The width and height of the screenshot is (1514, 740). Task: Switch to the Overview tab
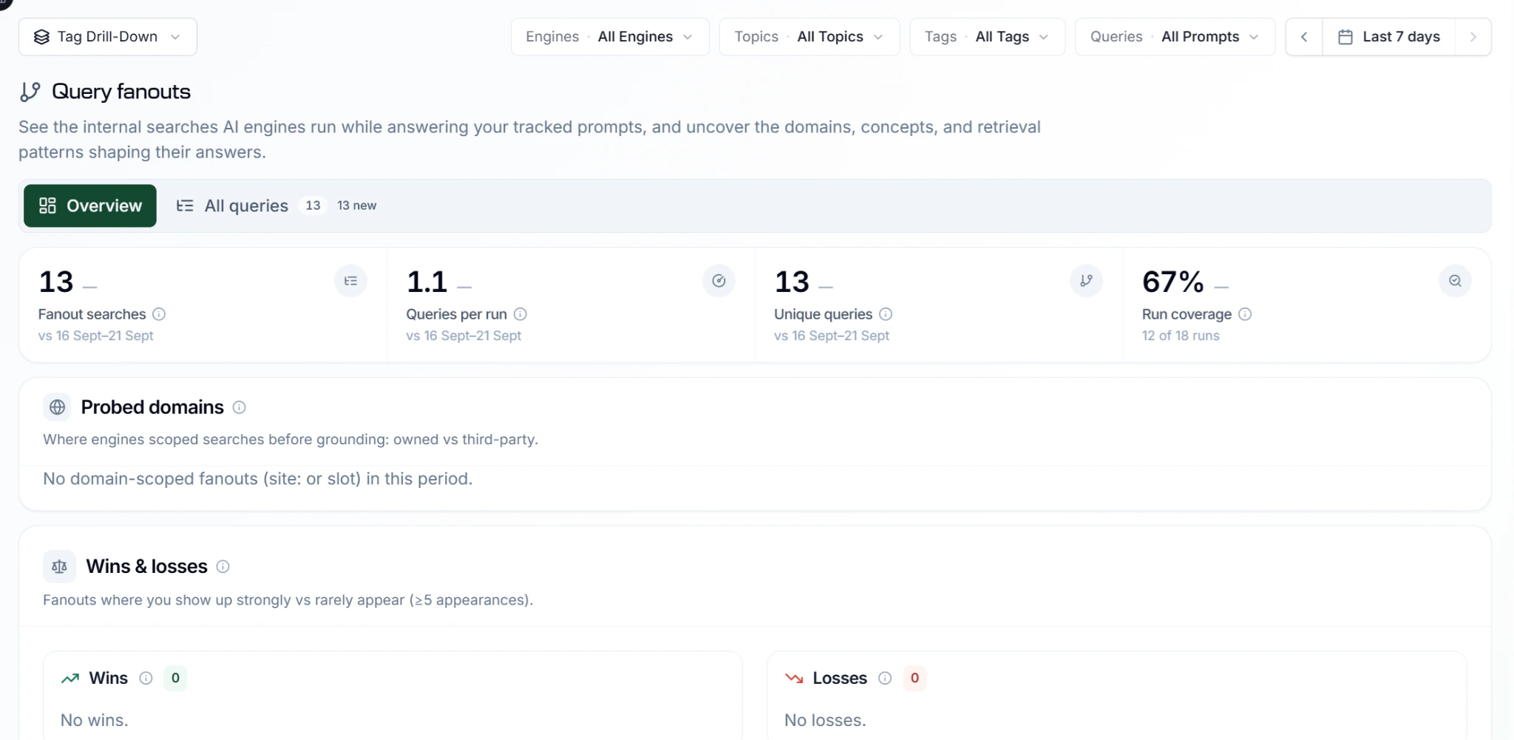click(90, 206)
